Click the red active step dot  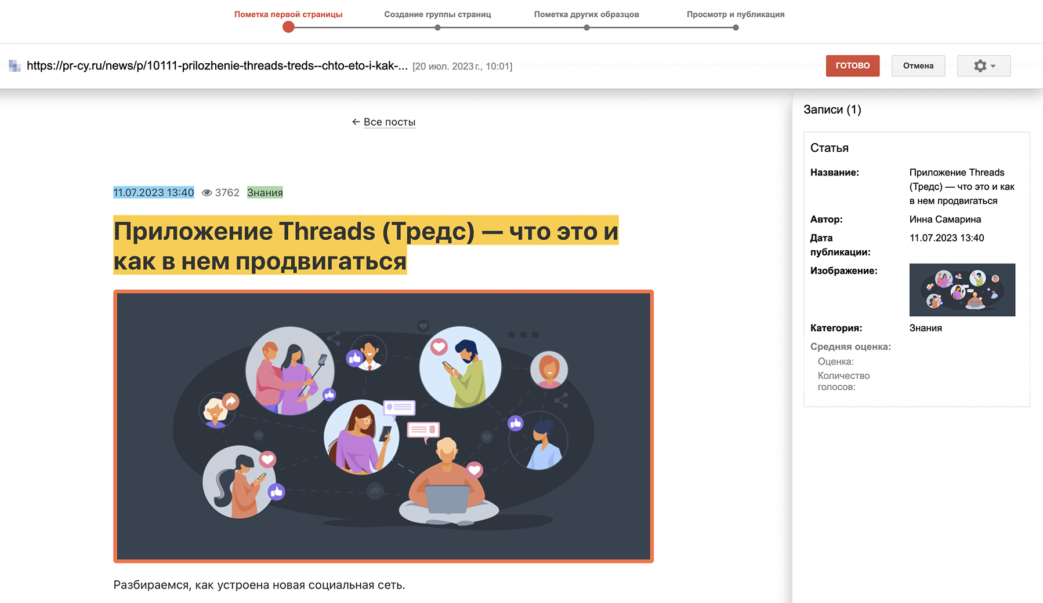click(288, 27)
